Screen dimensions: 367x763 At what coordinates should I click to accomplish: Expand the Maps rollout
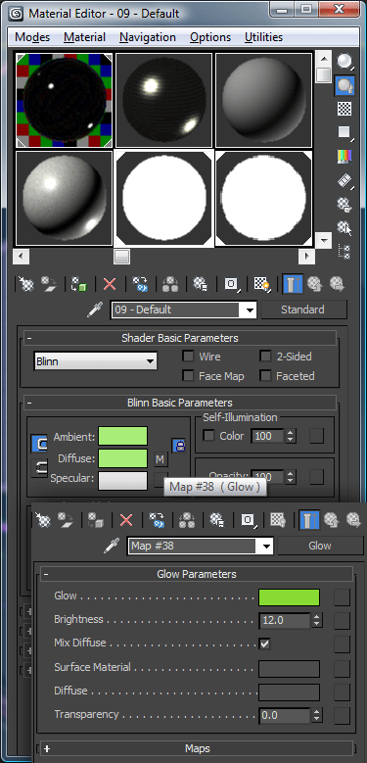pos(197,748)
